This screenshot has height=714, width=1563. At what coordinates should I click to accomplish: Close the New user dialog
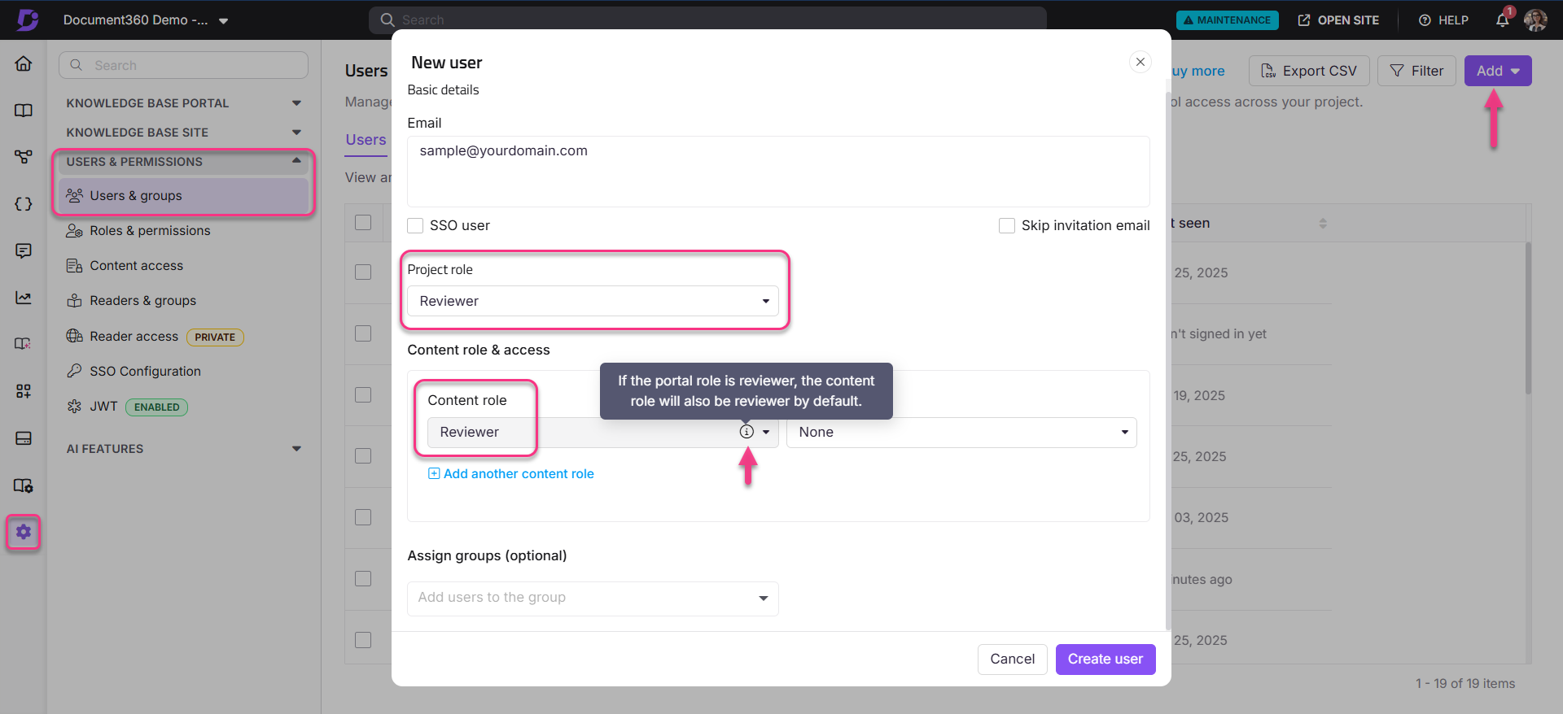tap(1141, 62)
